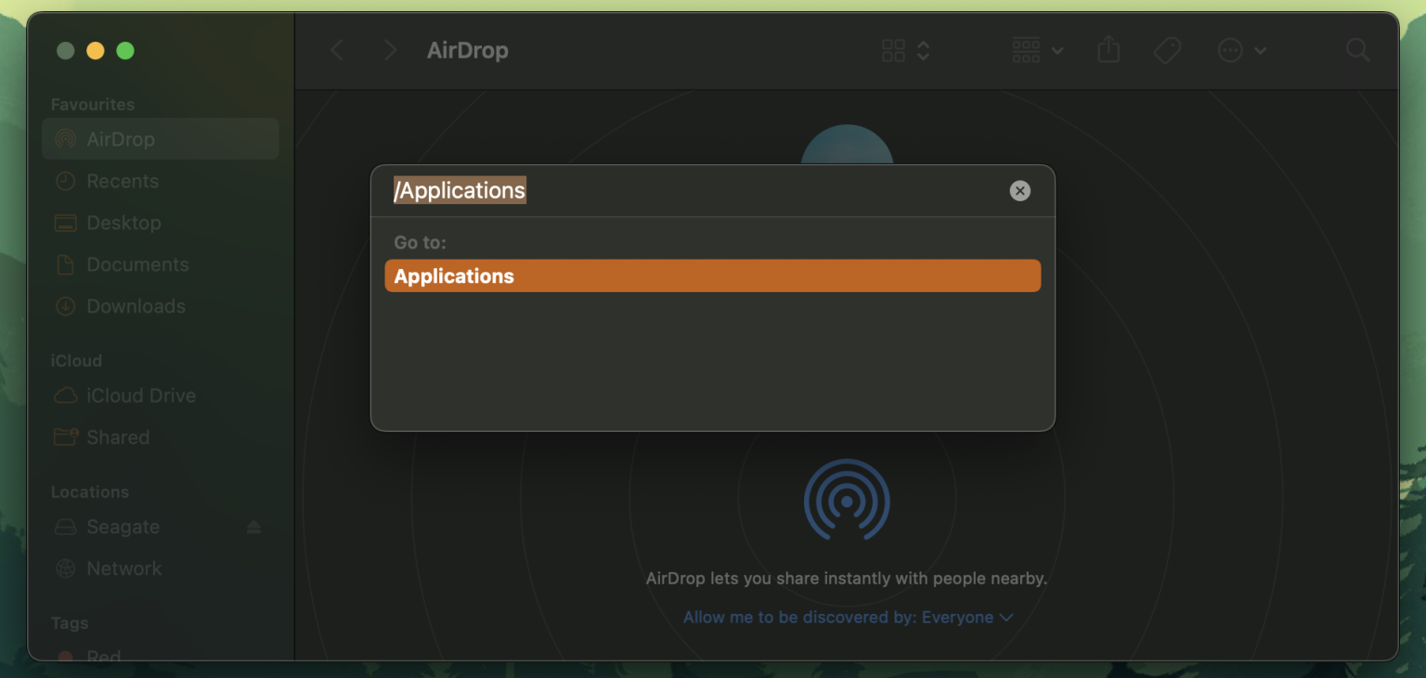Clear the Go to path field
This screenshot has height=678, width=1426.
pyautogui.click(x=1019, y=191)
